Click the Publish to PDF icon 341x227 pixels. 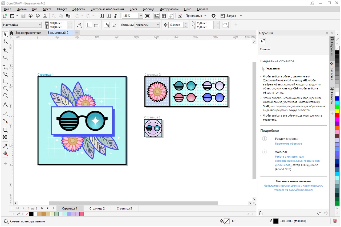(x=116, y=16)
